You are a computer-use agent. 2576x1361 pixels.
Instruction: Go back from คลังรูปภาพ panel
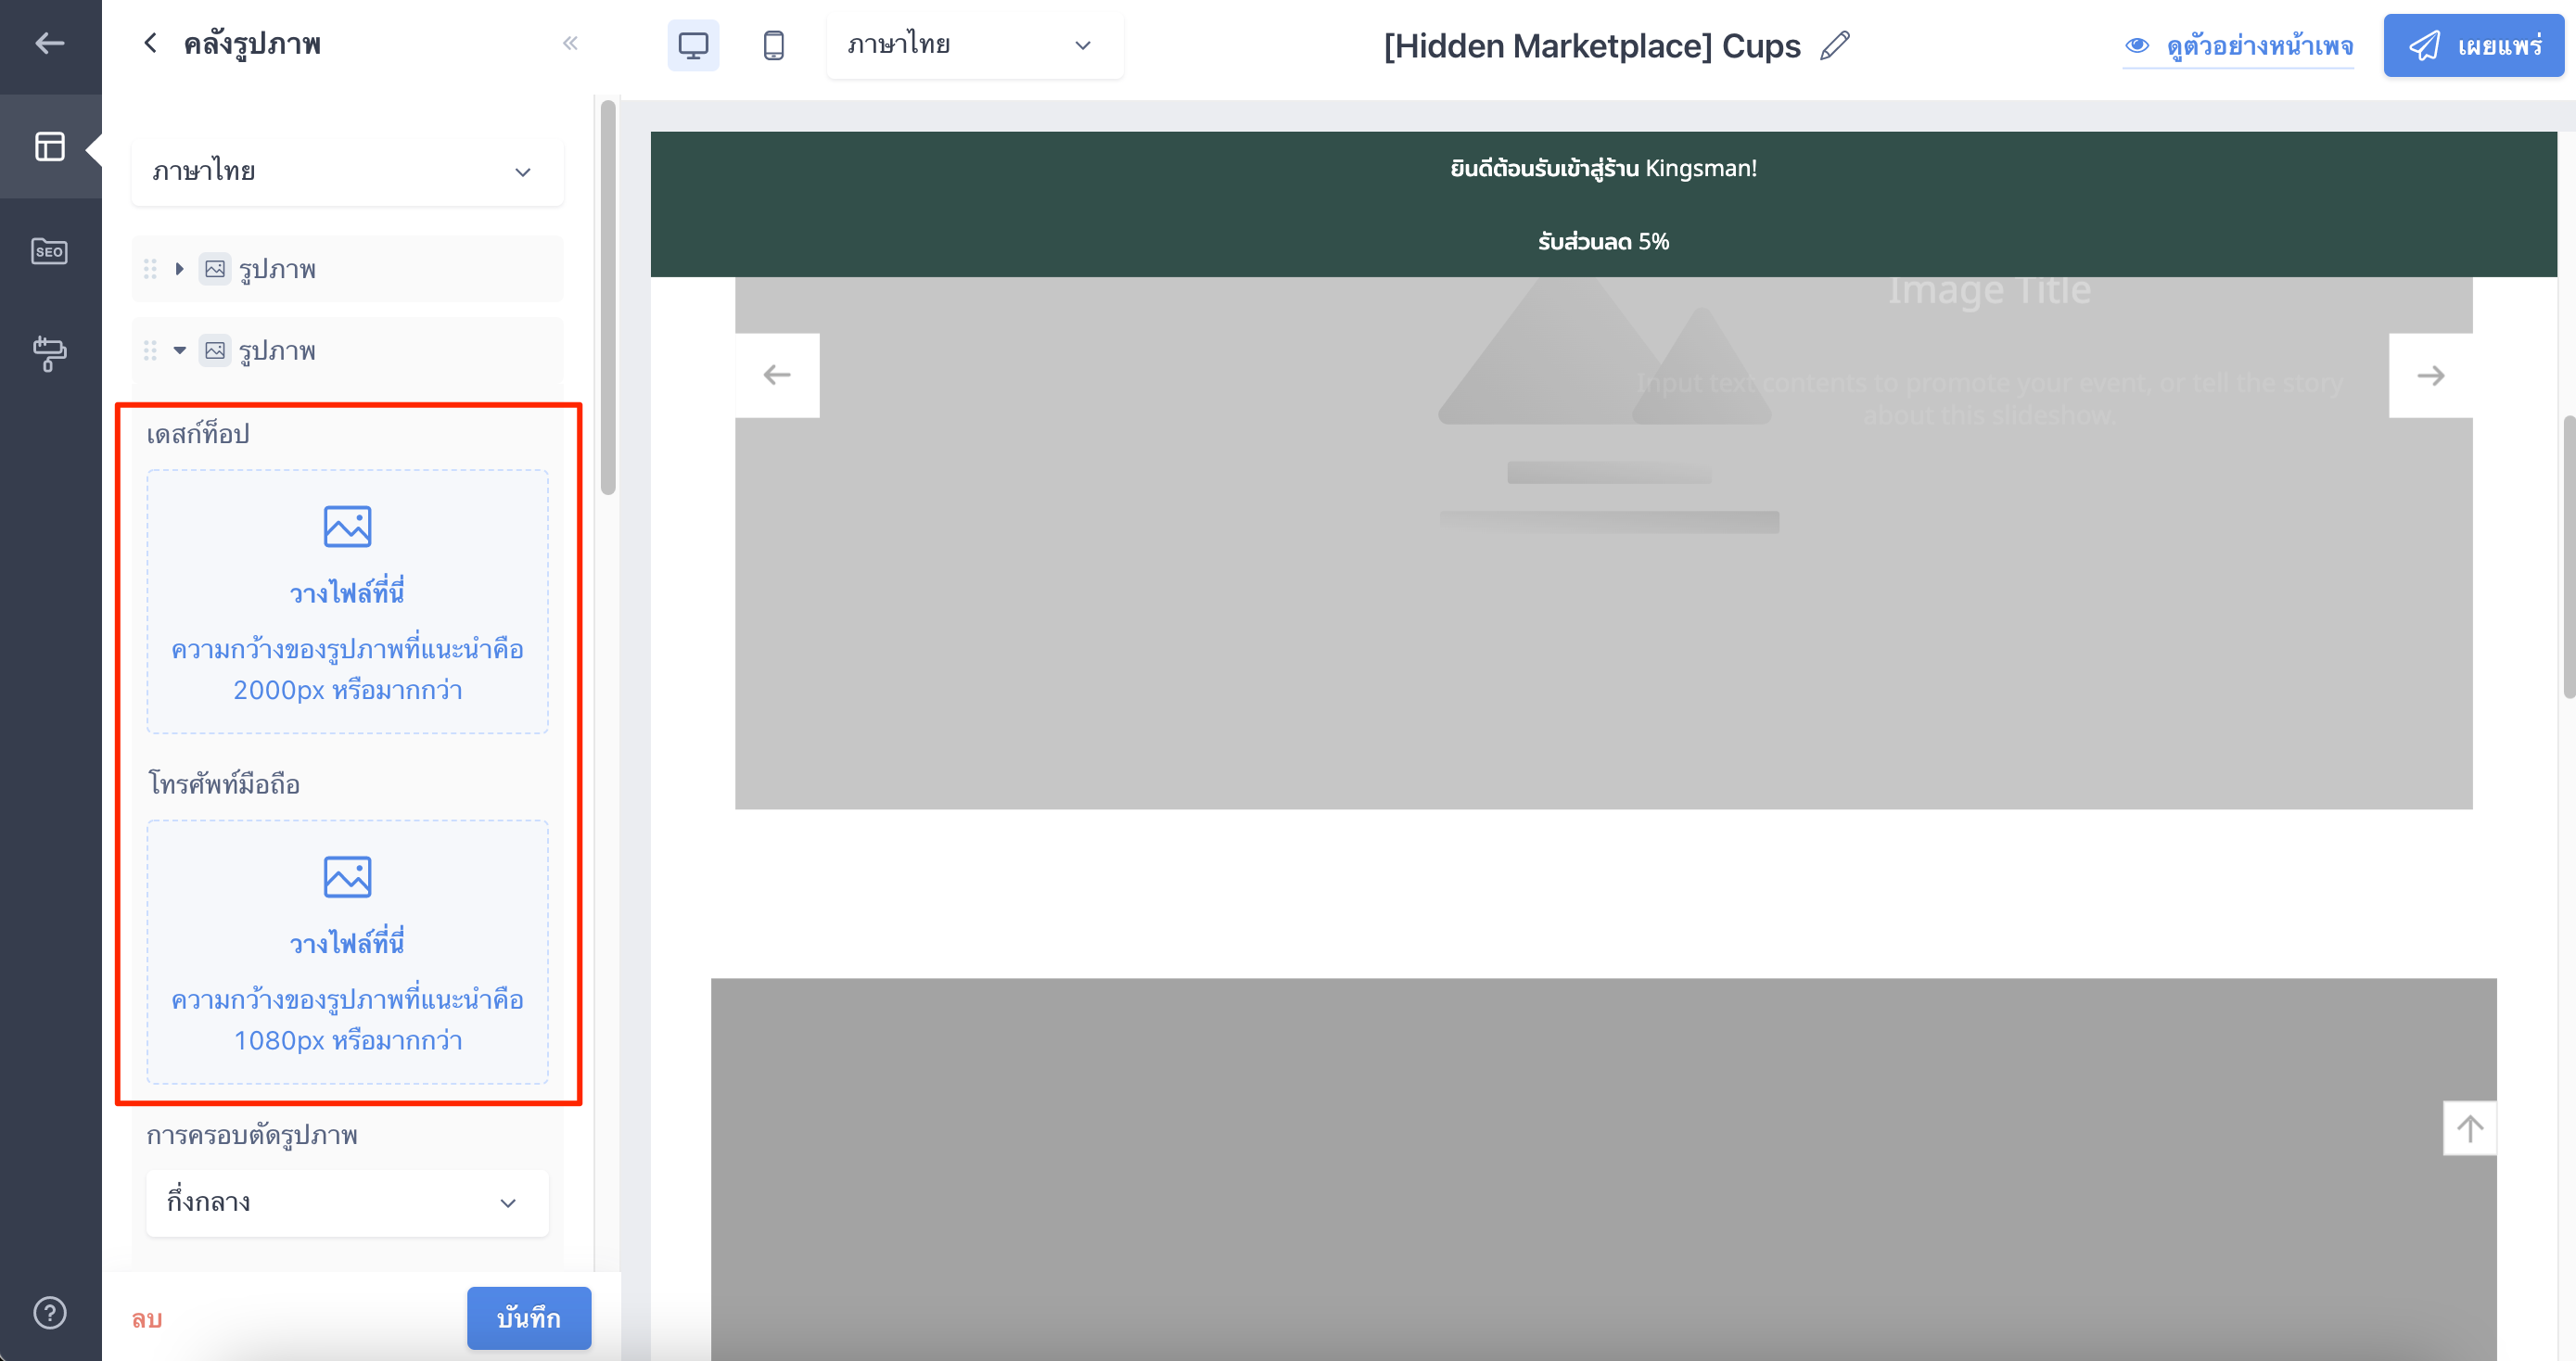[150, 43]
